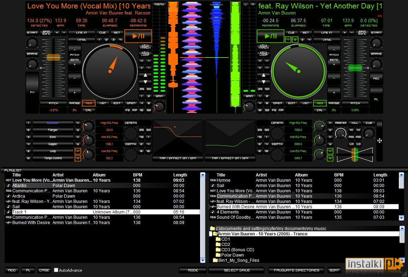408x277 pixels.
Task: Click the ADD button
Action: [x=12, y=270]
